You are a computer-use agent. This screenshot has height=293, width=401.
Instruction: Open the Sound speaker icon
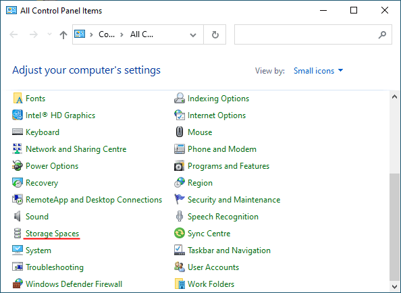[x=17, y=216]
